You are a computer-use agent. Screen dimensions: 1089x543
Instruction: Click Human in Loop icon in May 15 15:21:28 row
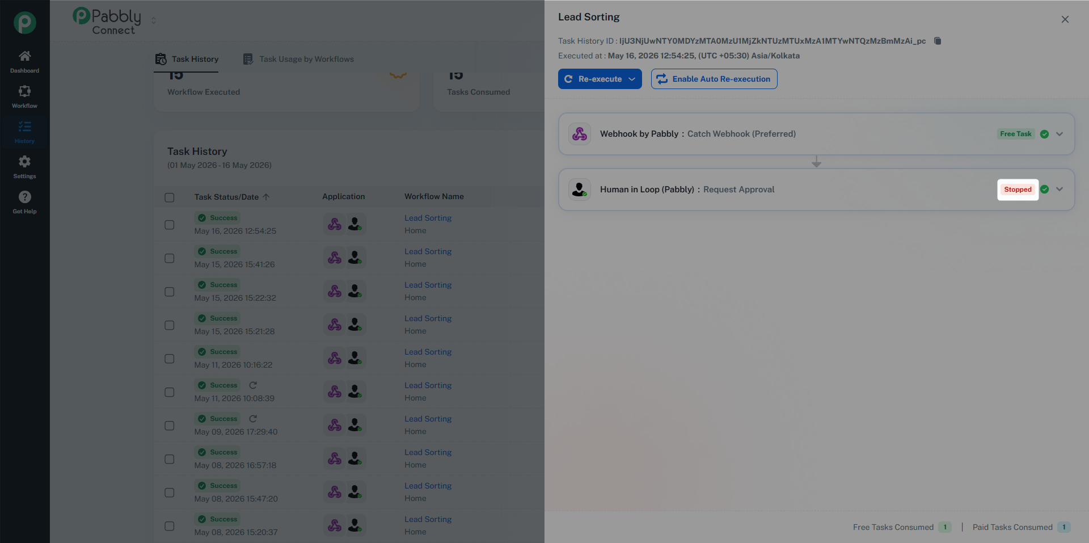[x=355, y=325]
